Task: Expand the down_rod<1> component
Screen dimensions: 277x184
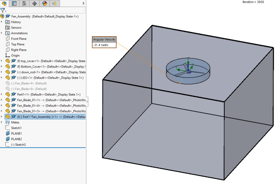Action: pos(2,72)
